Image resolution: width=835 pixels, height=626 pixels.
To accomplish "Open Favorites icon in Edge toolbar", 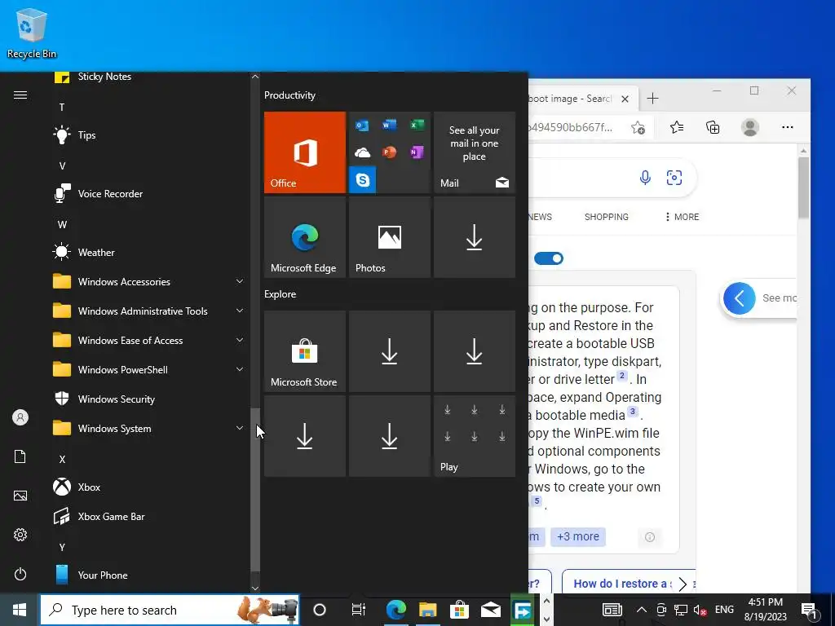I will point(677,127).
